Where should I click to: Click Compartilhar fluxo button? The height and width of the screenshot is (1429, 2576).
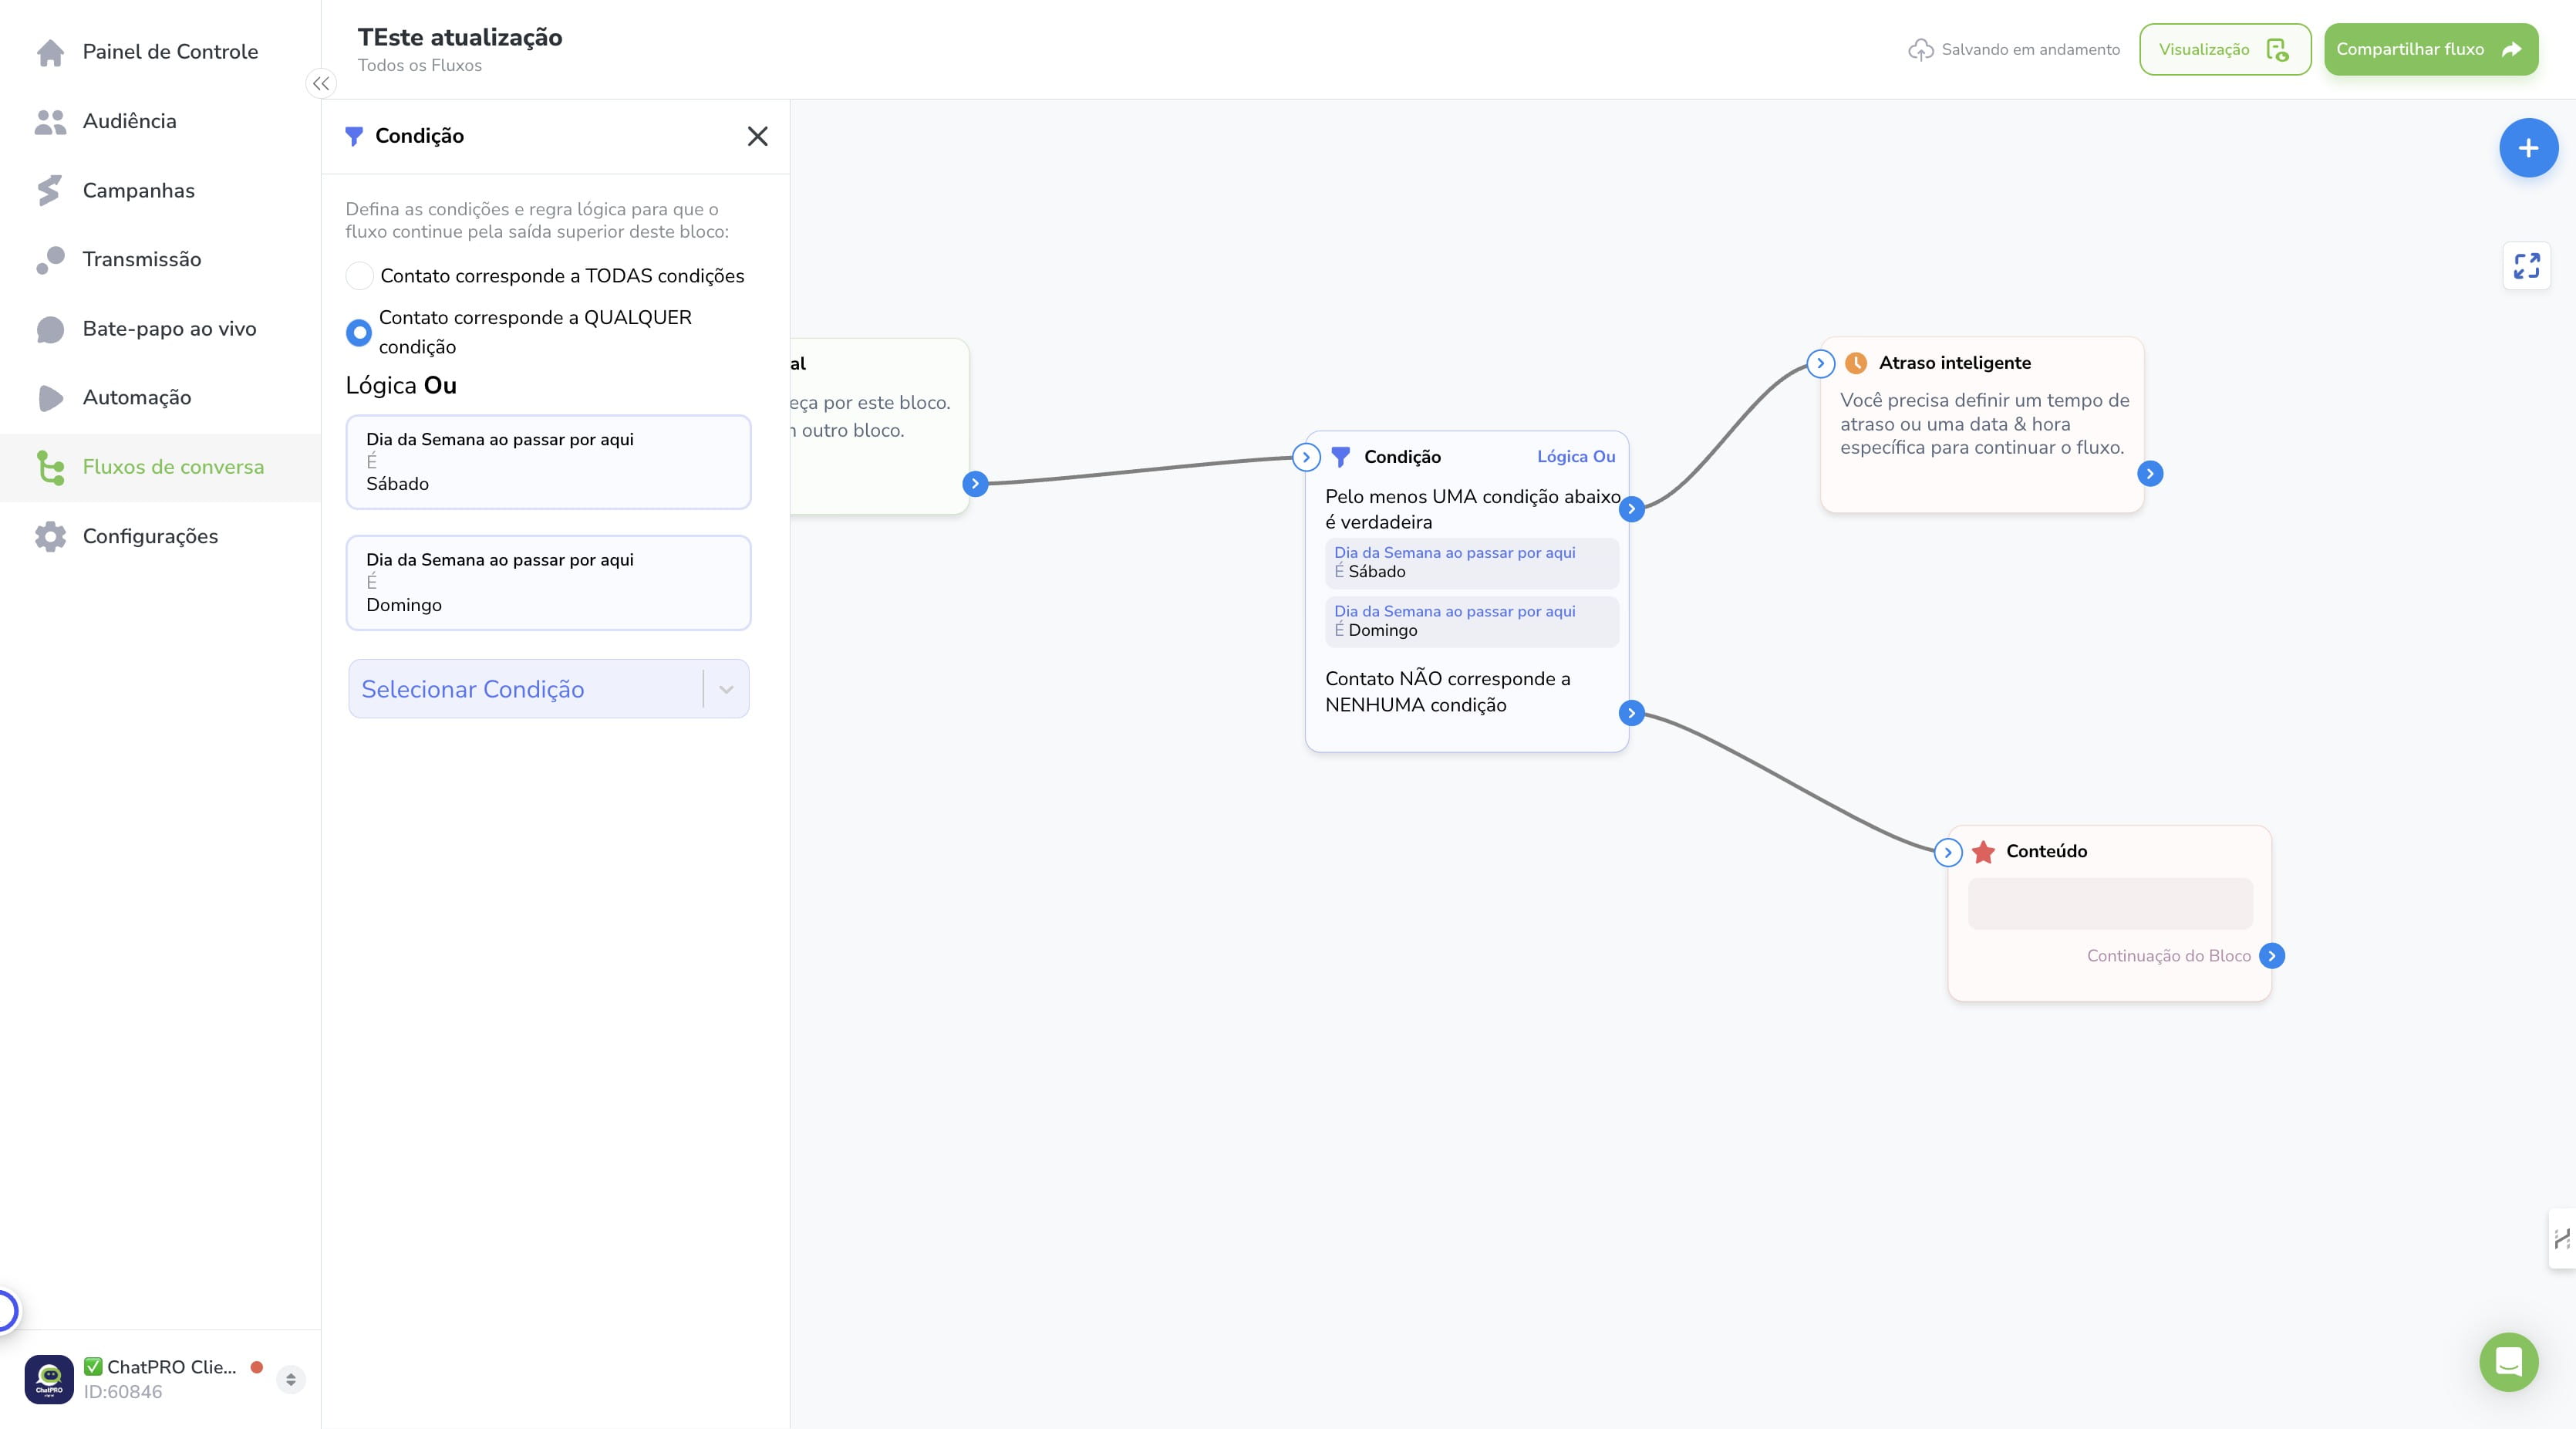[x=2430, y=49]
